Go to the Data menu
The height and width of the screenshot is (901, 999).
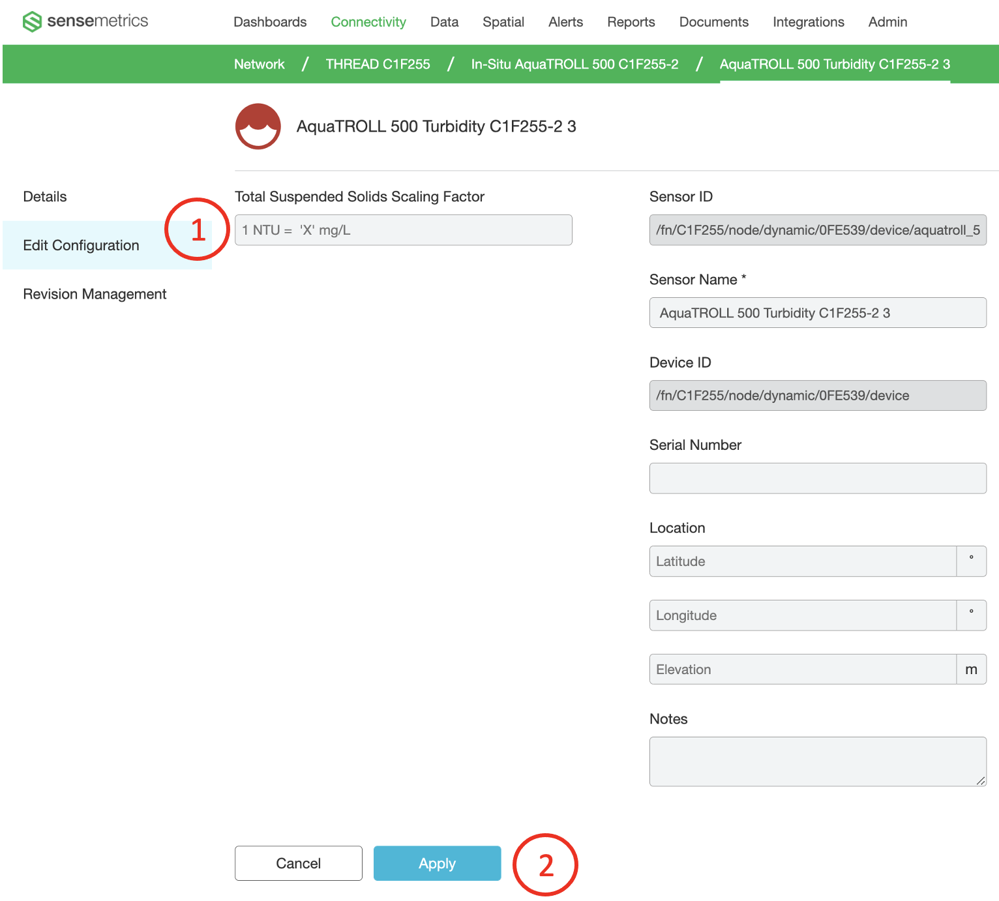[x=445, y=22]
